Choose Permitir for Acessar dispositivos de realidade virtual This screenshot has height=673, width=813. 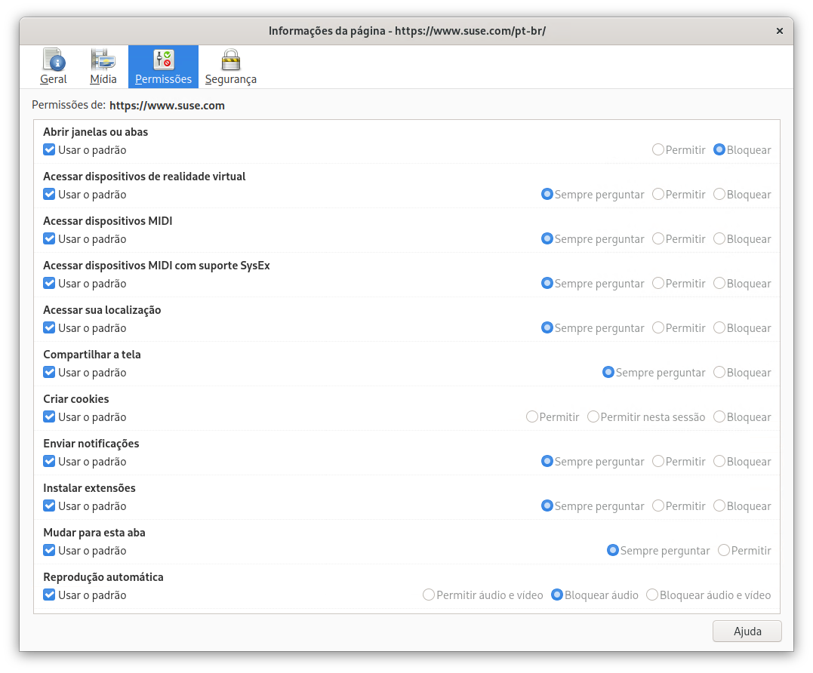tap(658, 195)
